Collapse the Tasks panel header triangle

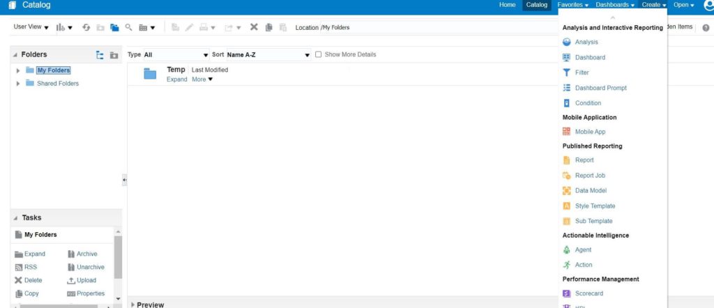(x=15, y=218)
